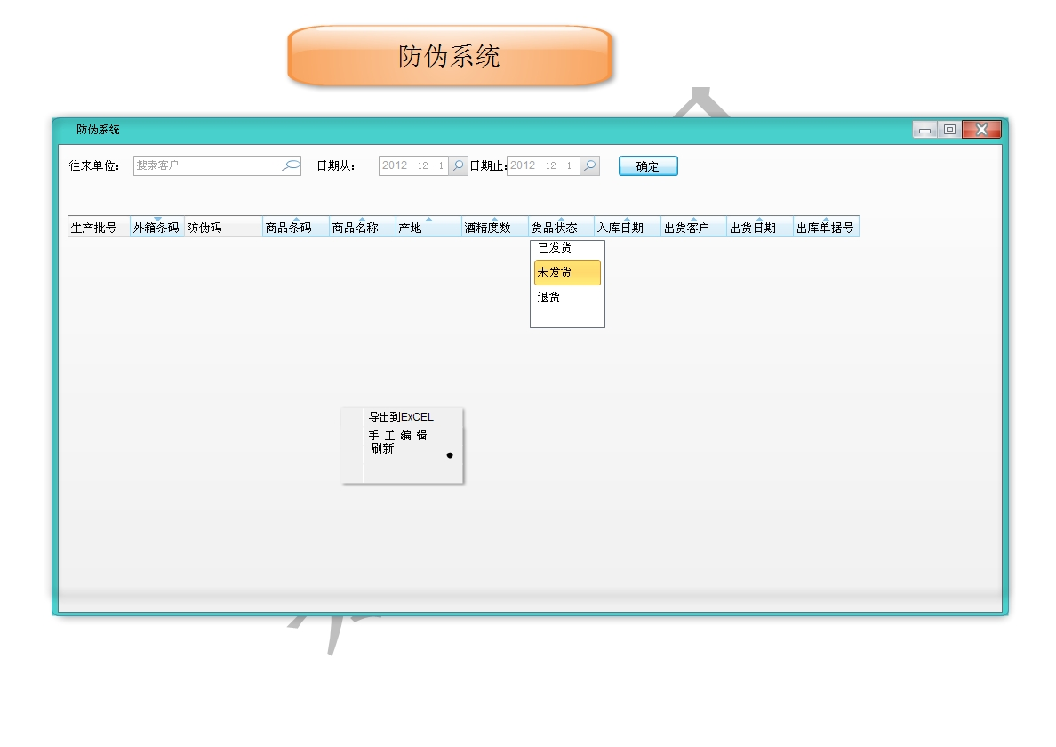
Task: Open the start date picker icon
Action: (x=458, y=165)
